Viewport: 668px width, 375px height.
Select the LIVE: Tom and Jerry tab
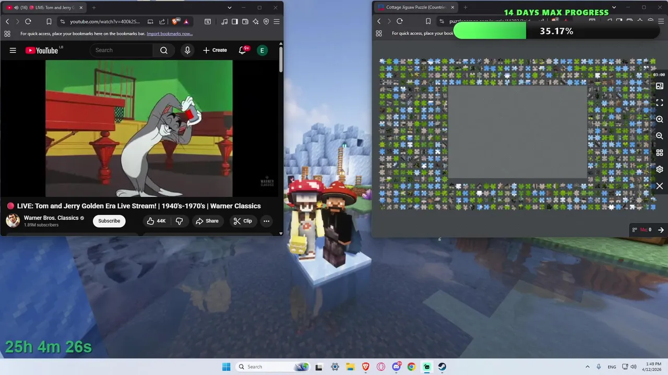coord(44,8)
